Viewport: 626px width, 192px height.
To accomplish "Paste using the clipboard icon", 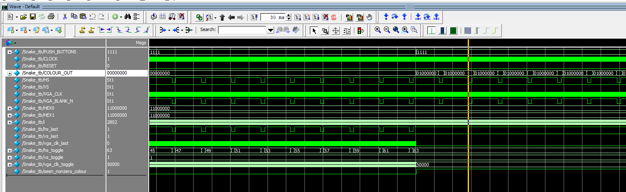I will [x=83, y=17].
